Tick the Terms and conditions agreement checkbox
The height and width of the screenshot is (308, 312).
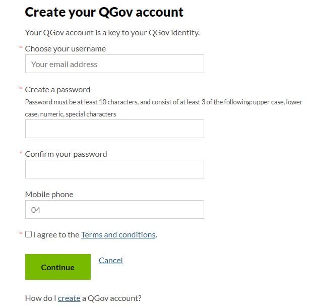pos(28,234)
